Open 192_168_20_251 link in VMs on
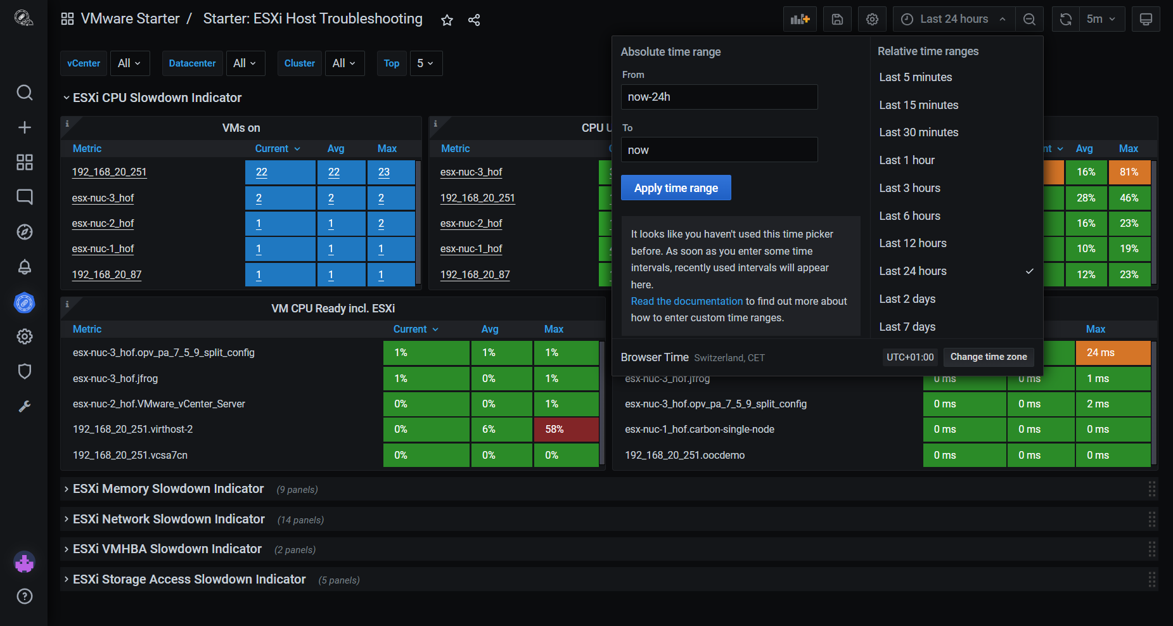1173x626 pixels. click(x=109, y=172)
